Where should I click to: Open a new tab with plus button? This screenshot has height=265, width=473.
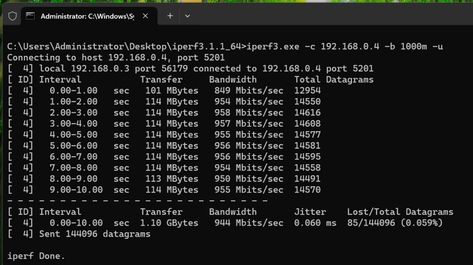click(x=170, y=16)
